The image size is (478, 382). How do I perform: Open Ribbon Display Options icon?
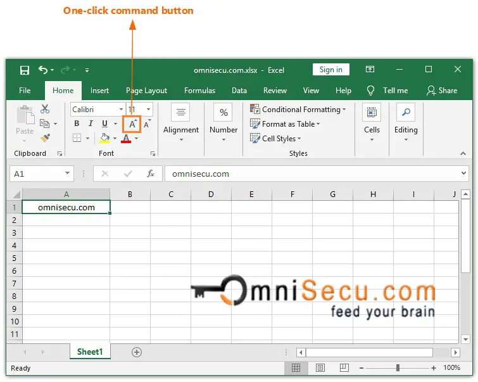pyautogui.click(x=370, y=69)
